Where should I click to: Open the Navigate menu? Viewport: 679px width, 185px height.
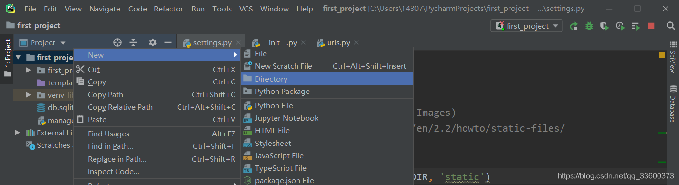pos(105,9)
